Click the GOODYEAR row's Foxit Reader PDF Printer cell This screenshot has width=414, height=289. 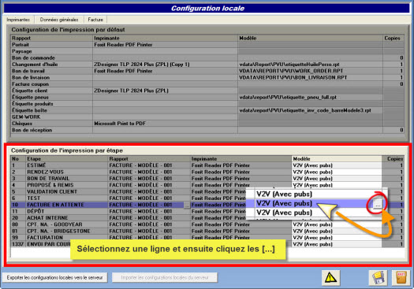click(241, 224)
